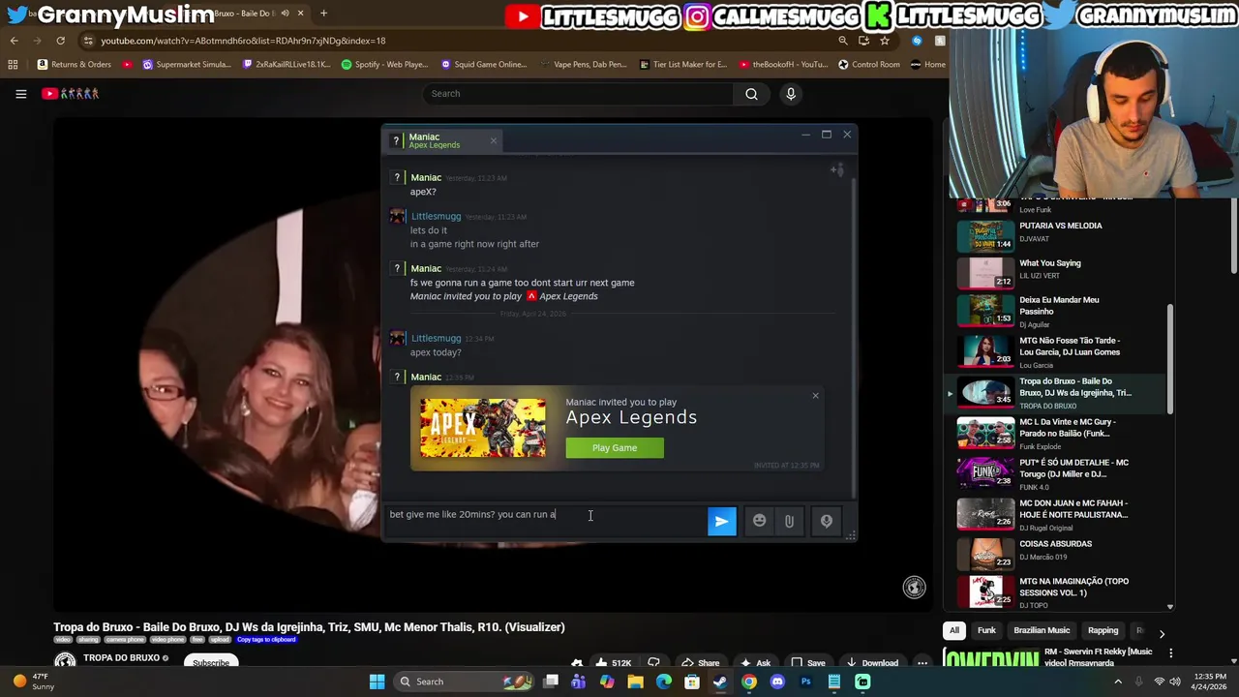Open Photoshop from the taskbar
This screenshot has height=697, width=1239.
[805, 682]
